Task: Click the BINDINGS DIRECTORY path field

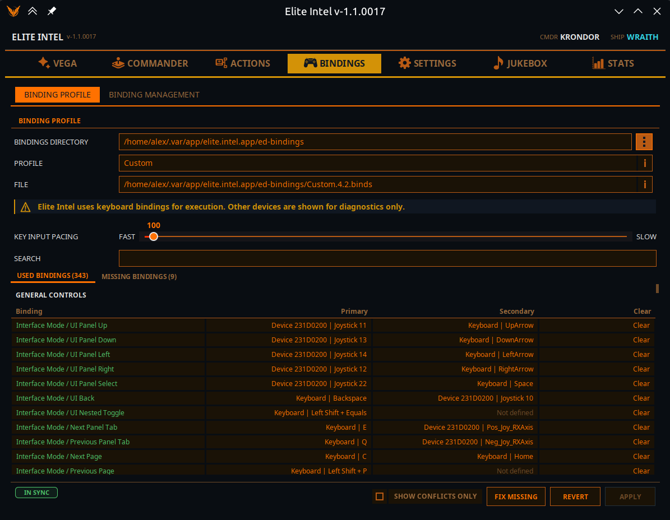Action: (x=375, y=142)
